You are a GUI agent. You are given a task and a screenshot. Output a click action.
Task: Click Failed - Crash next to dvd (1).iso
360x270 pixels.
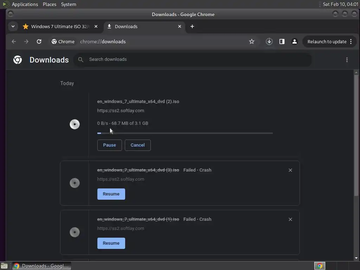pos(197,219)
